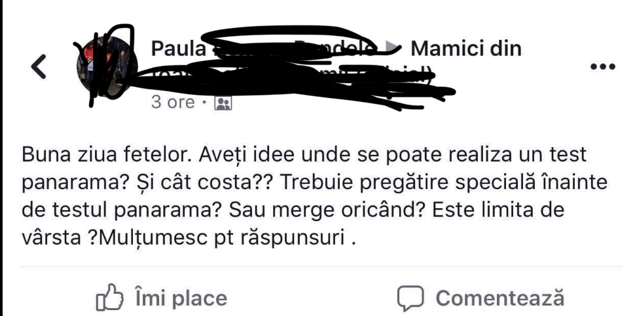Tap the speech bubble comment icon

(410, 298)
